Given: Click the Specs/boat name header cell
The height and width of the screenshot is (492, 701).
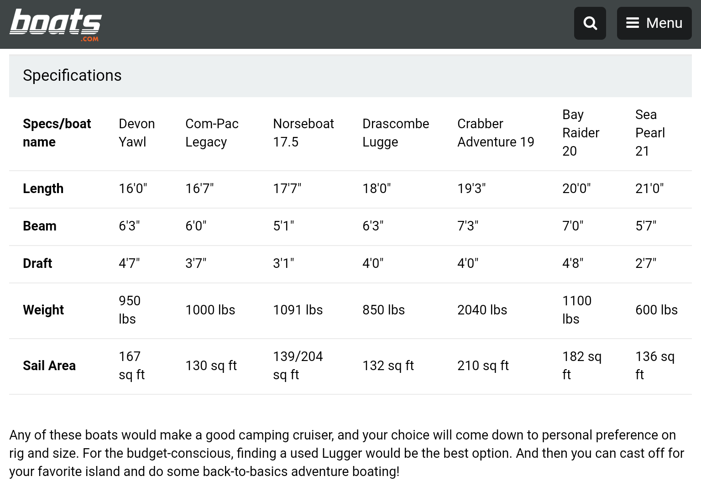Looking at the screenshot, I should 57,133.
